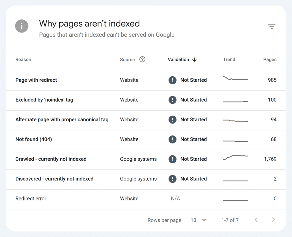Click the pages count 1,769 for crawled pages
This screenshot has width=292, height=237.
[x=270, y=159]
